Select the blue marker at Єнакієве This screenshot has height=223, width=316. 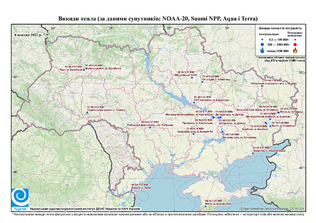pyautogui.click(x=270, y=119)
